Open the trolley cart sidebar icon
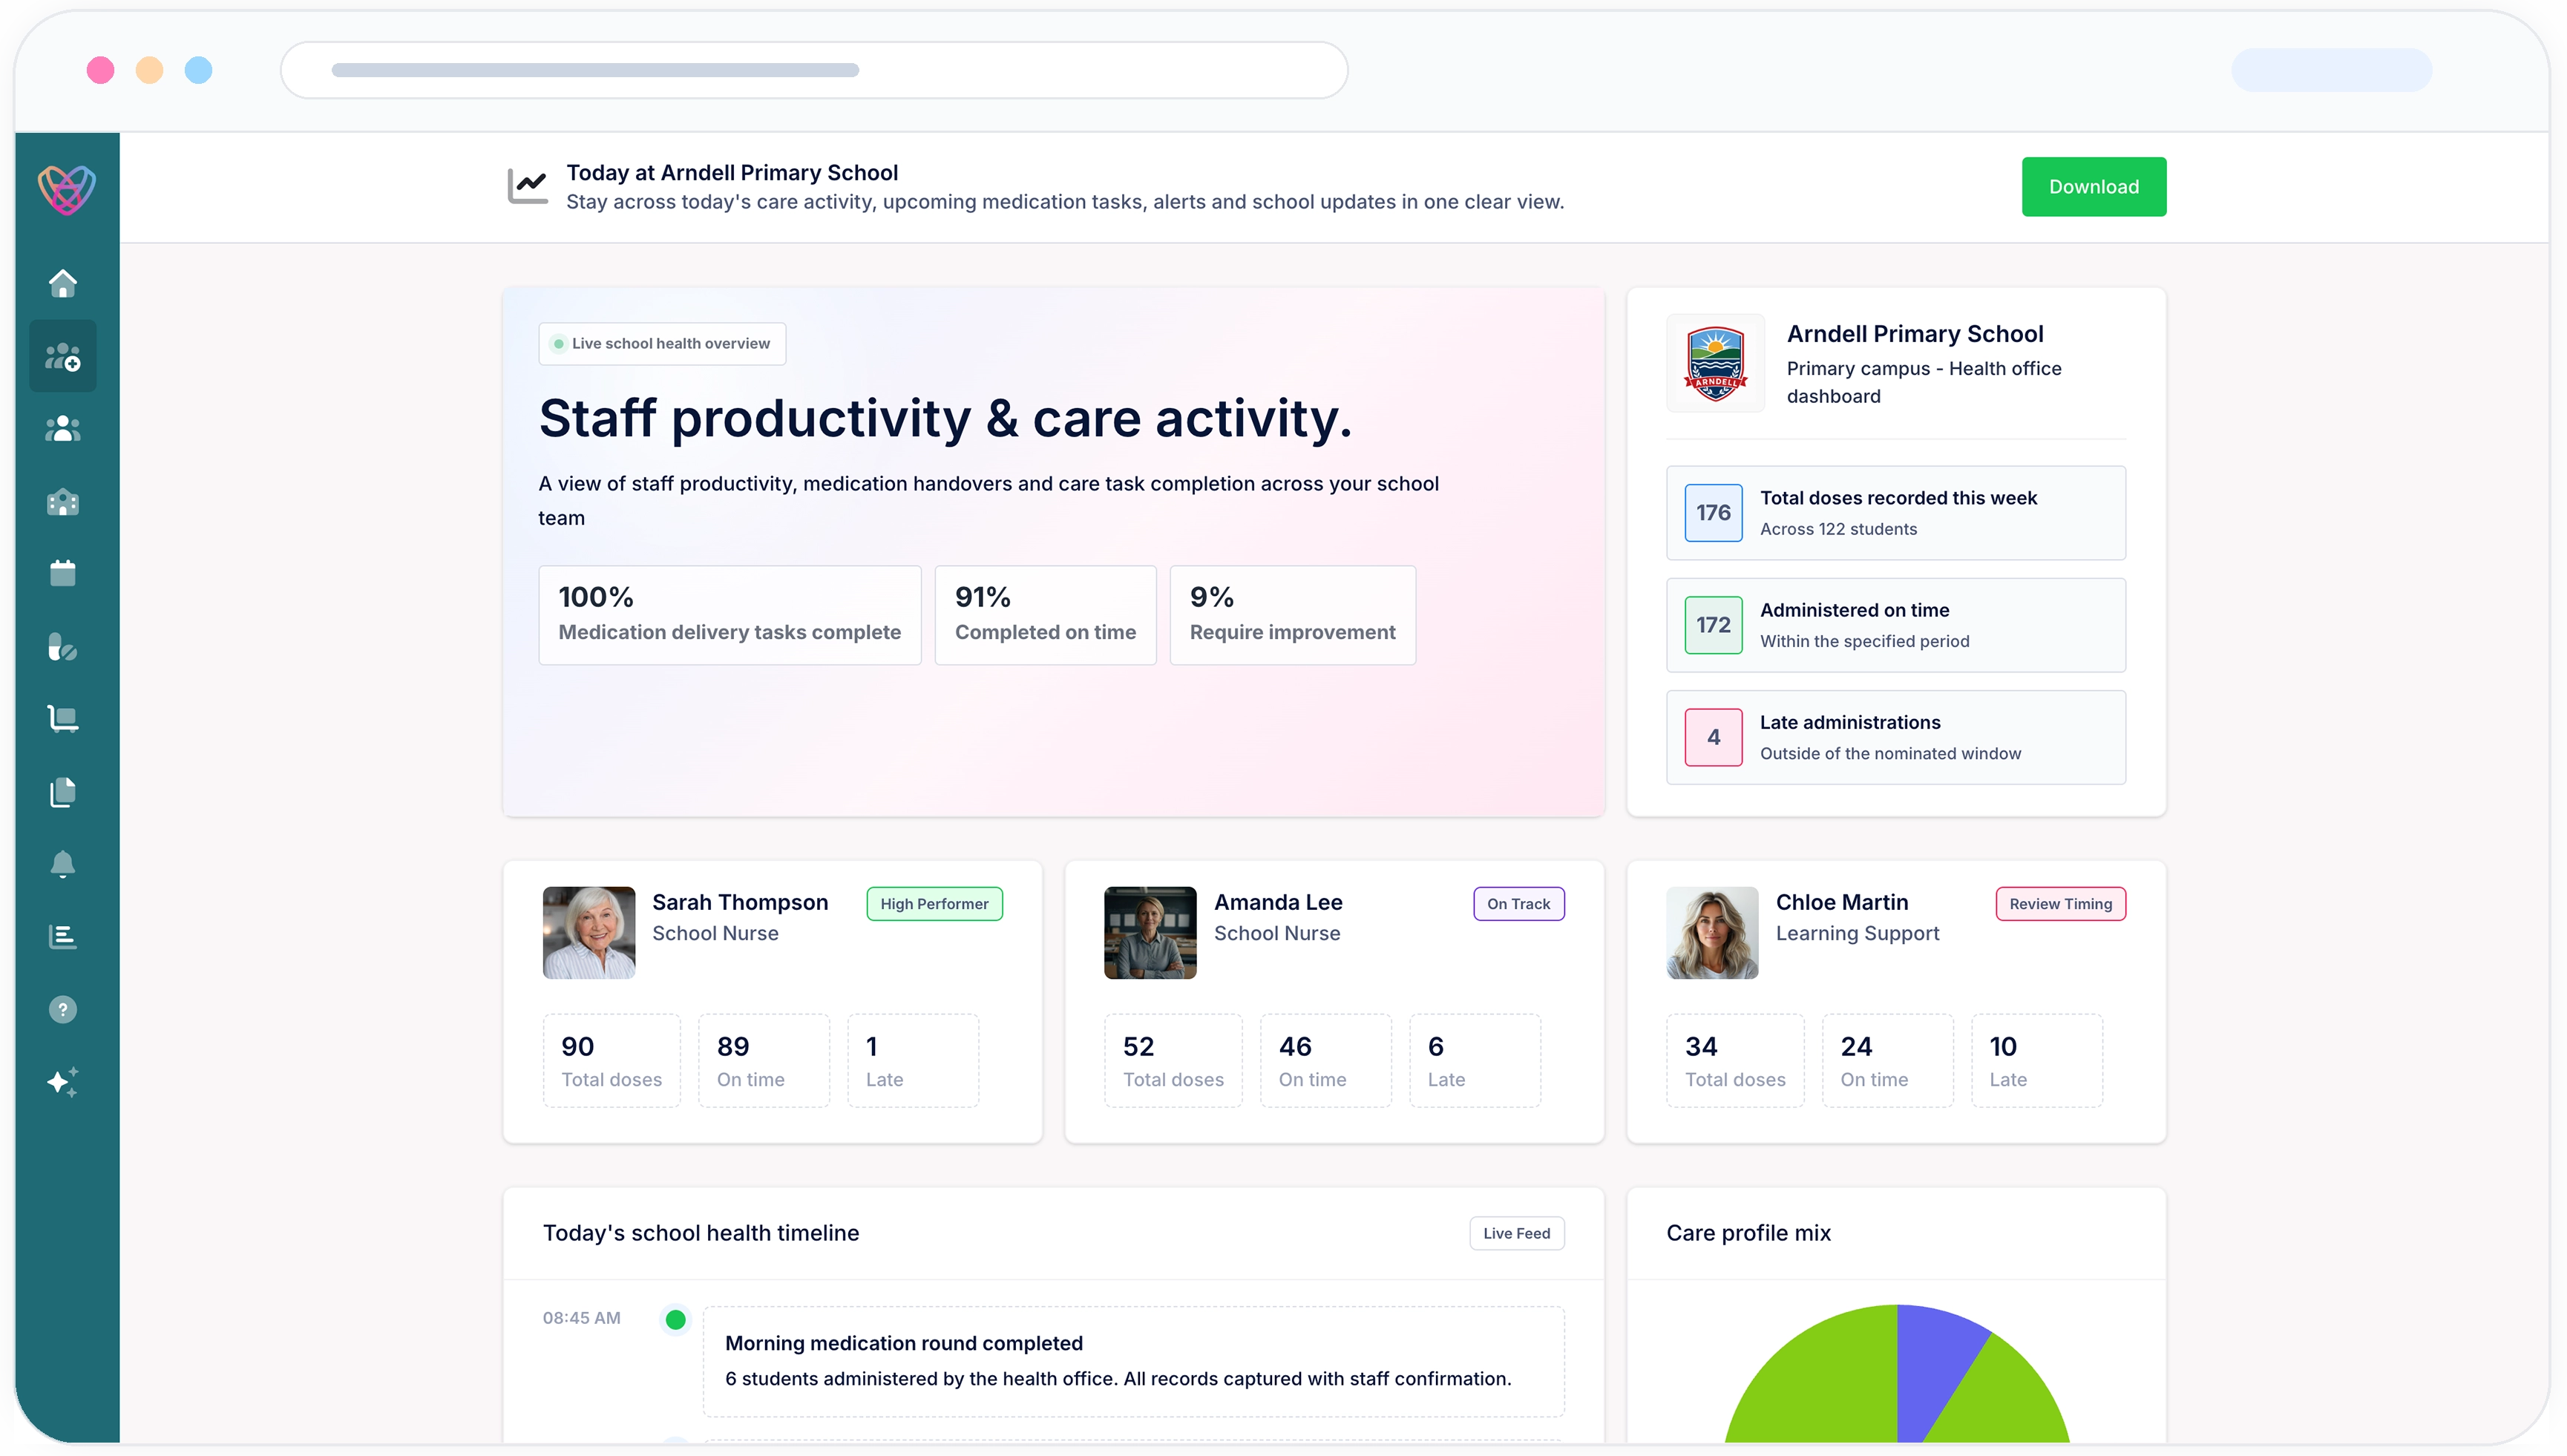This screenshot has width=2567, height=1456. [x=63, y=719]
